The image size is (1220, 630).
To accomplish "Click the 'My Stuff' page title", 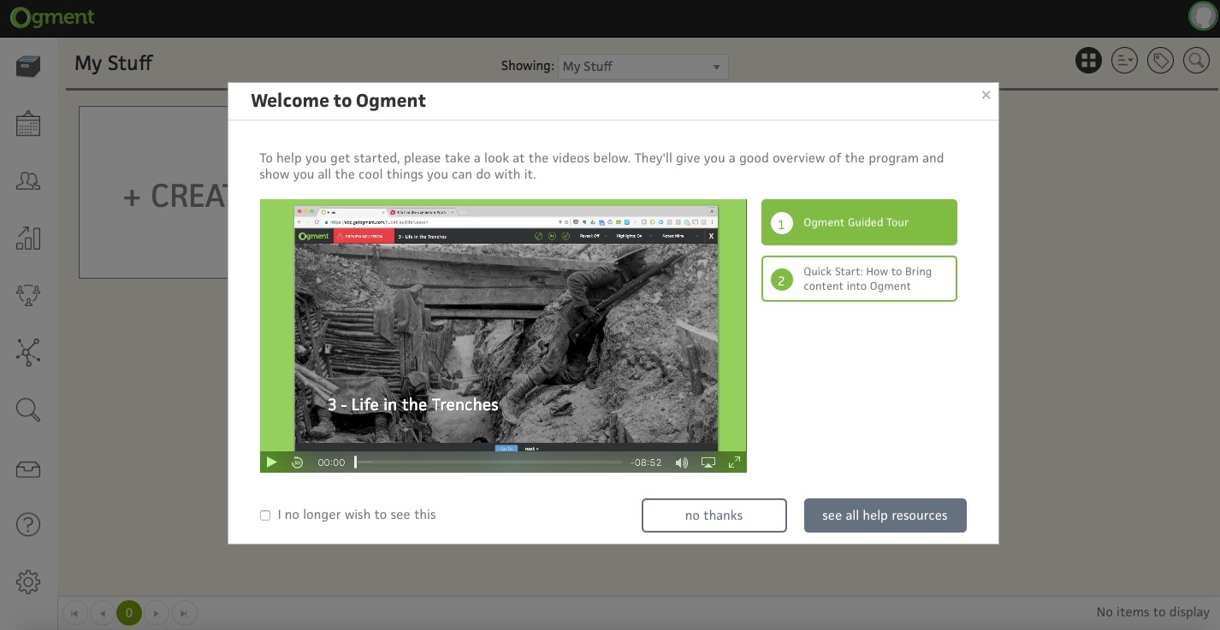I will tap(114, 62).
